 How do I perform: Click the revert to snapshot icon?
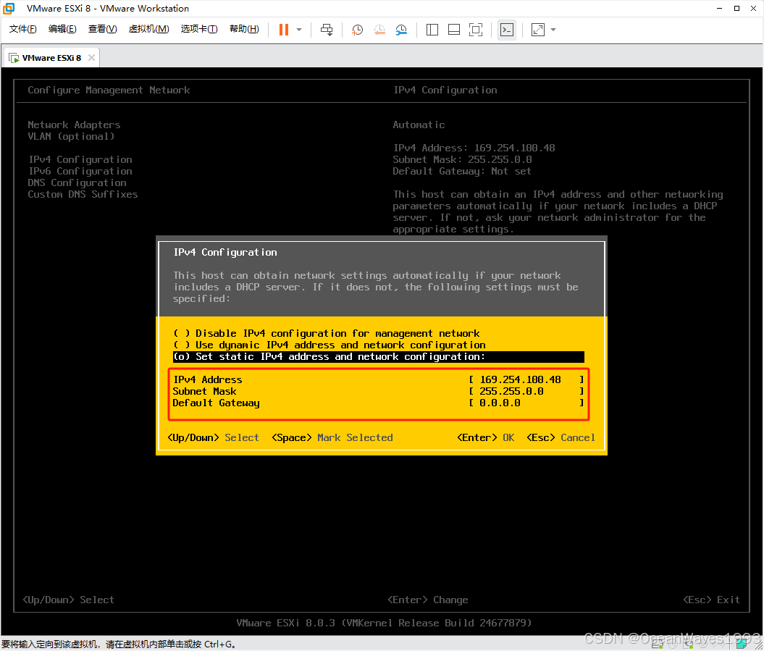pos(379,30)
